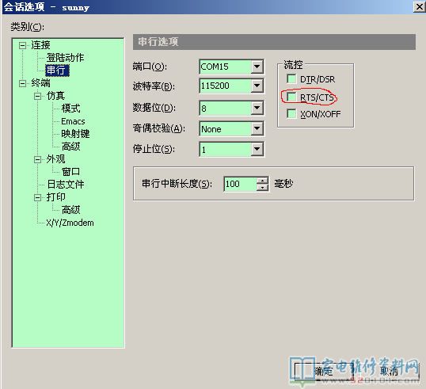Enable RTS/CTS flow control checkbox

(291, 97)
